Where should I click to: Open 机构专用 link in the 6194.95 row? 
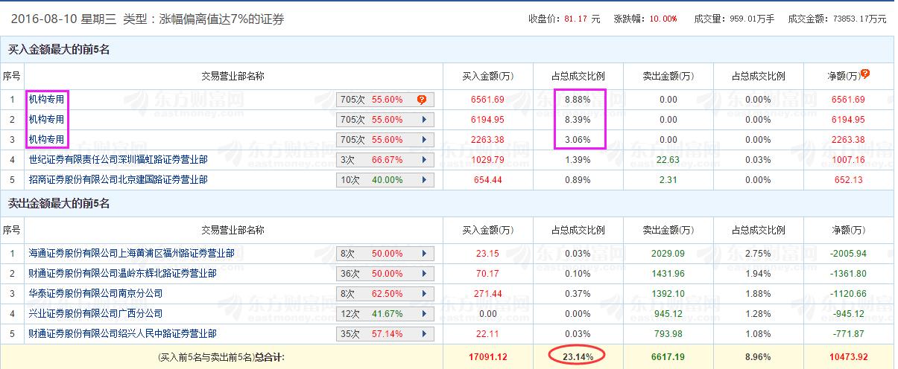click(46, 119)
